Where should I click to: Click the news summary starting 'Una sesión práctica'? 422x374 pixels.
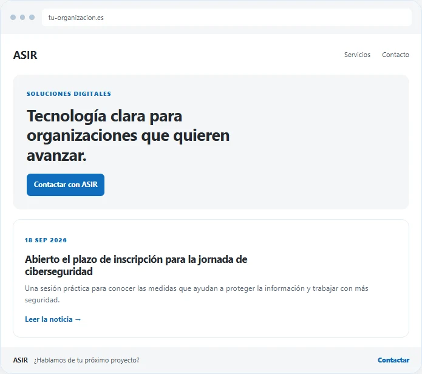pos(197,294)
